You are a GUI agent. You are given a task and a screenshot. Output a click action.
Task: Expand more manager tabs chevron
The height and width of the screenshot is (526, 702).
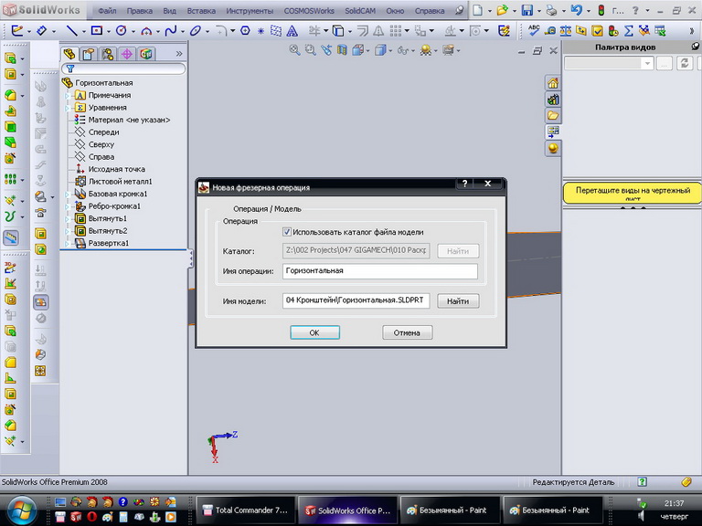tap(179, 54)
